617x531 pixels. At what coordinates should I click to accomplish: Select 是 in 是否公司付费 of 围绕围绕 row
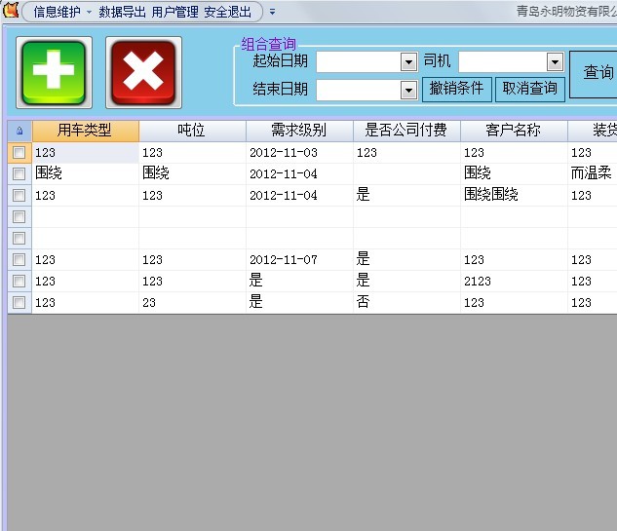406,196
